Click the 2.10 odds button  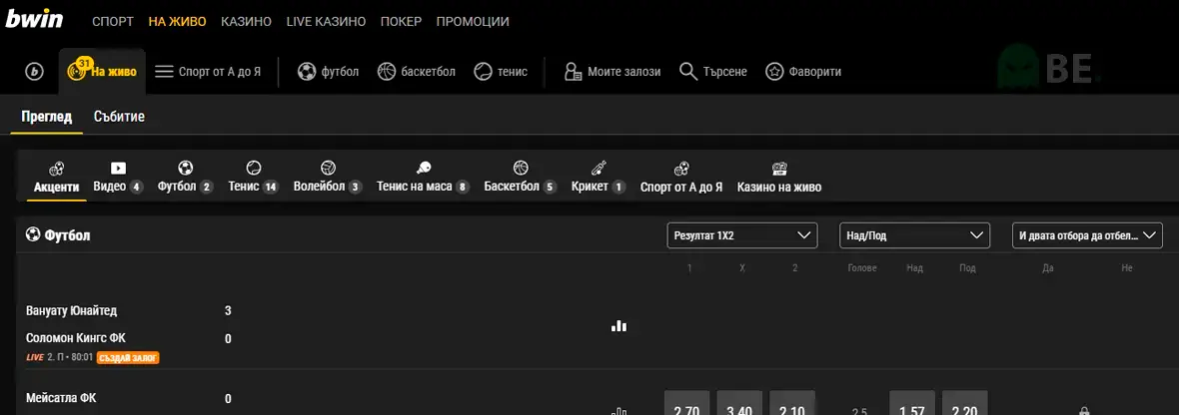[x=792, y=405]
